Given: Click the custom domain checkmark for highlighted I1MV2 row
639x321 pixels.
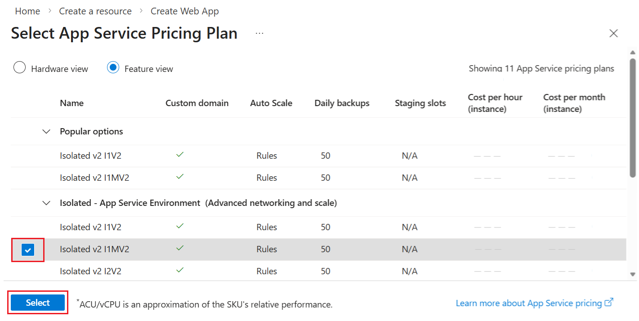Looking at the screenshot, I should click(x=179, y=248).
